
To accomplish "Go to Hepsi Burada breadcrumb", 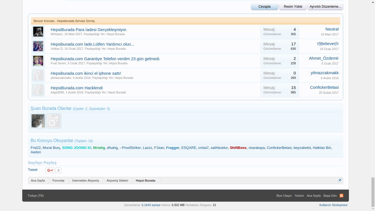I will click(145, 181).
